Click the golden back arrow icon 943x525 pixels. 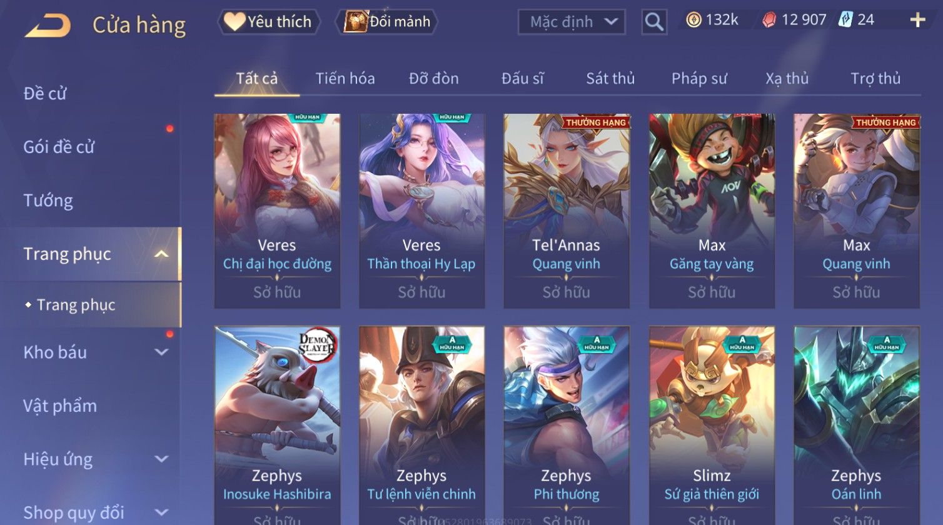[x=48, y=26]
